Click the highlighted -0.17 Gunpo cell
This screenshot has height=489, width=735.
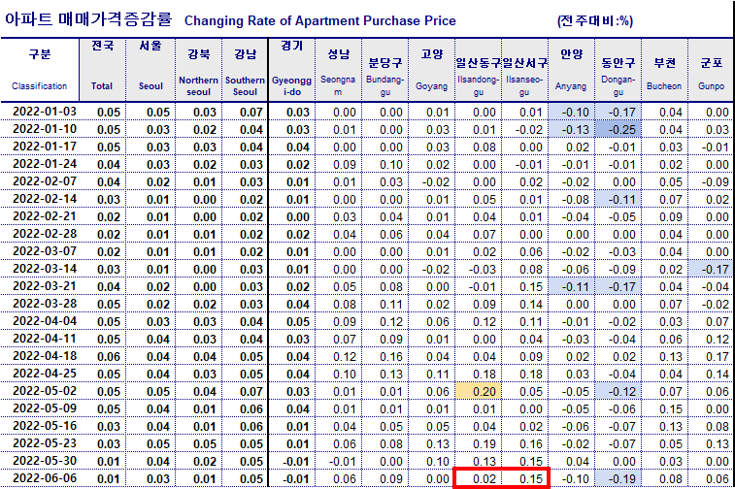(x=711, y=269)
